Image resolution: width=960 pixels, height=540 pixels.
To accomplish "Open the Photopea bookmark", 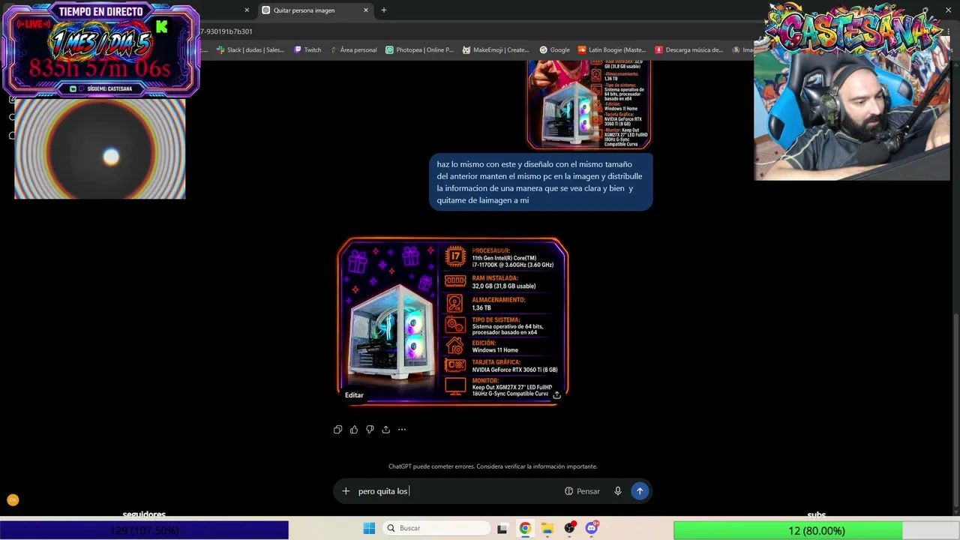I will click(x=420, y=50).
